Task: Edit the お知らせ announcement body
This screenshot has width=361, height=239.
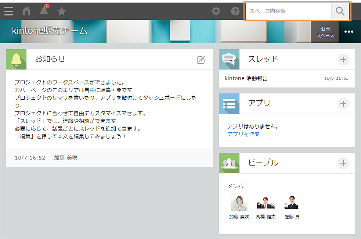Action: click(201, 60)
